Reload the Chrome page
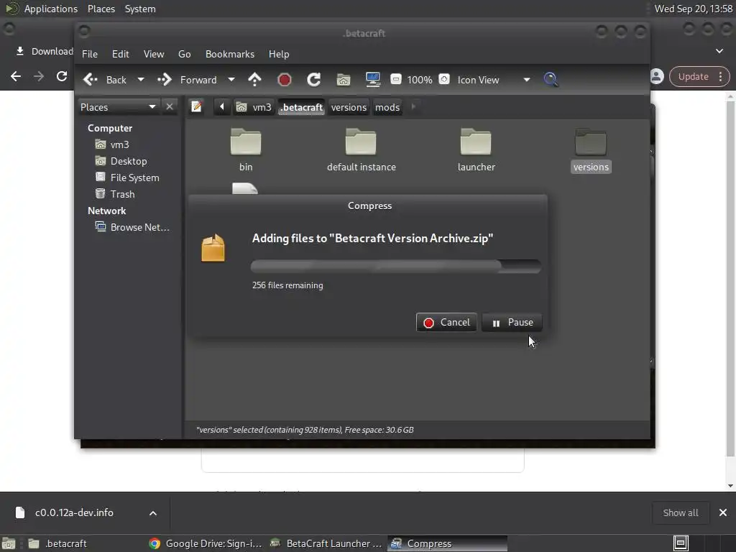The width and height of the screenshot is (736, 552). (62, 76)
